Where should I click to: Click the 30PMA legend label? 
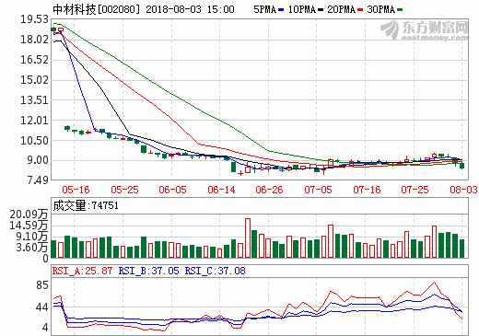[380, 9]
